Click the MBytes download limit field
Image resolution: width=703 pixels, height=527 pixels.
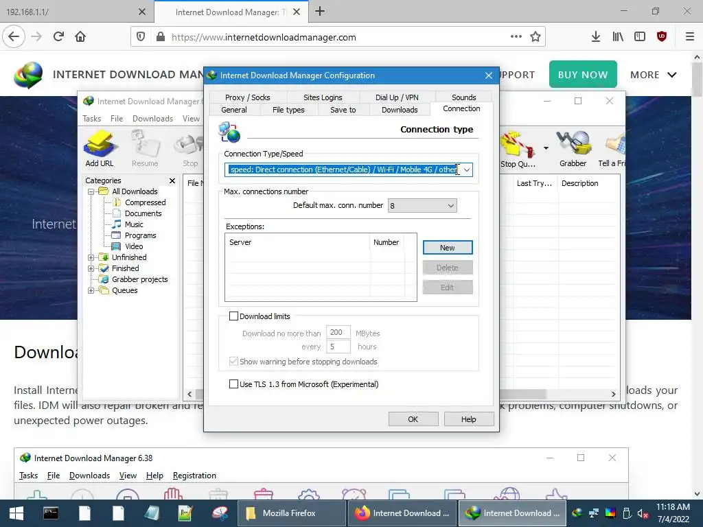tap(338, 333)
